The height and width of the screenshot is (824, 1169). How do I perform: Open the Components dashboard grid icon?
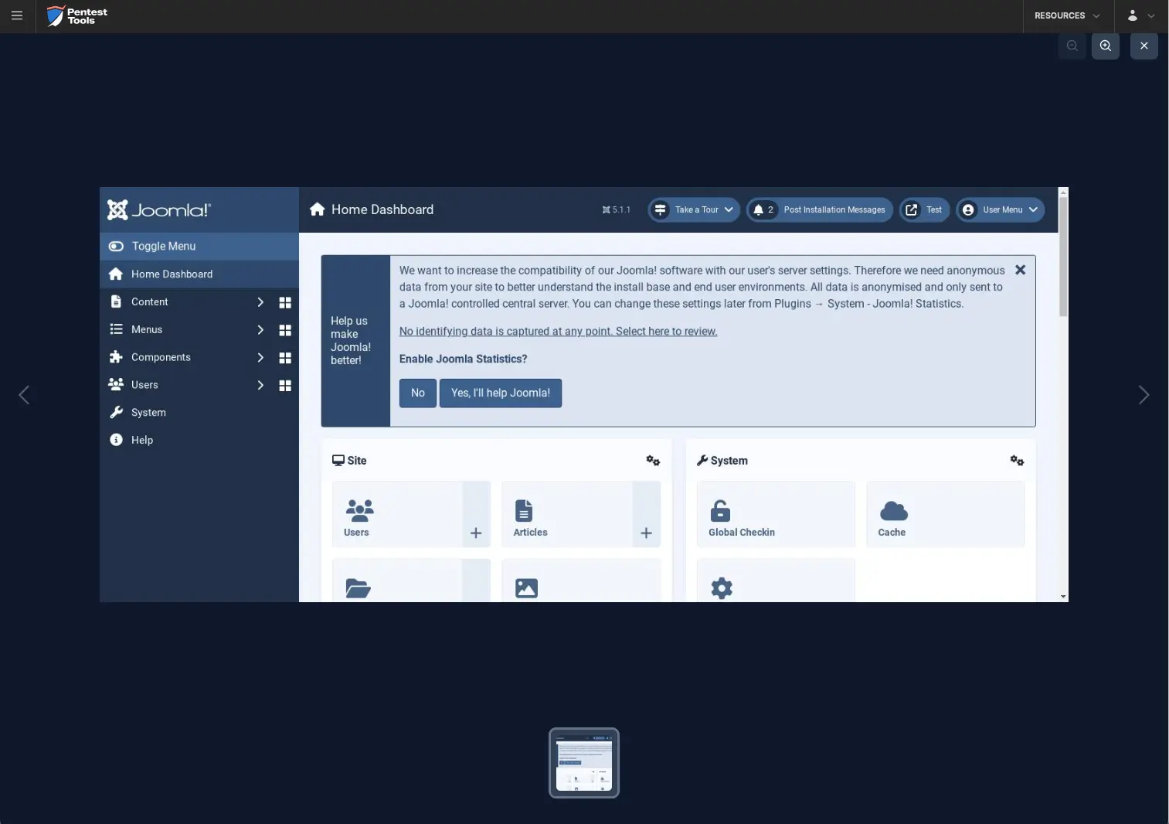click(x=285, y=358)
